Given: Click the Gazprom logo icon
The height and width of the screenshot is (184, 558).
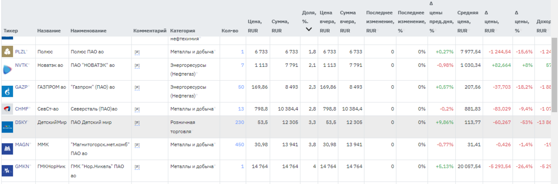Looking at the screenshot, I should (7, 91).
